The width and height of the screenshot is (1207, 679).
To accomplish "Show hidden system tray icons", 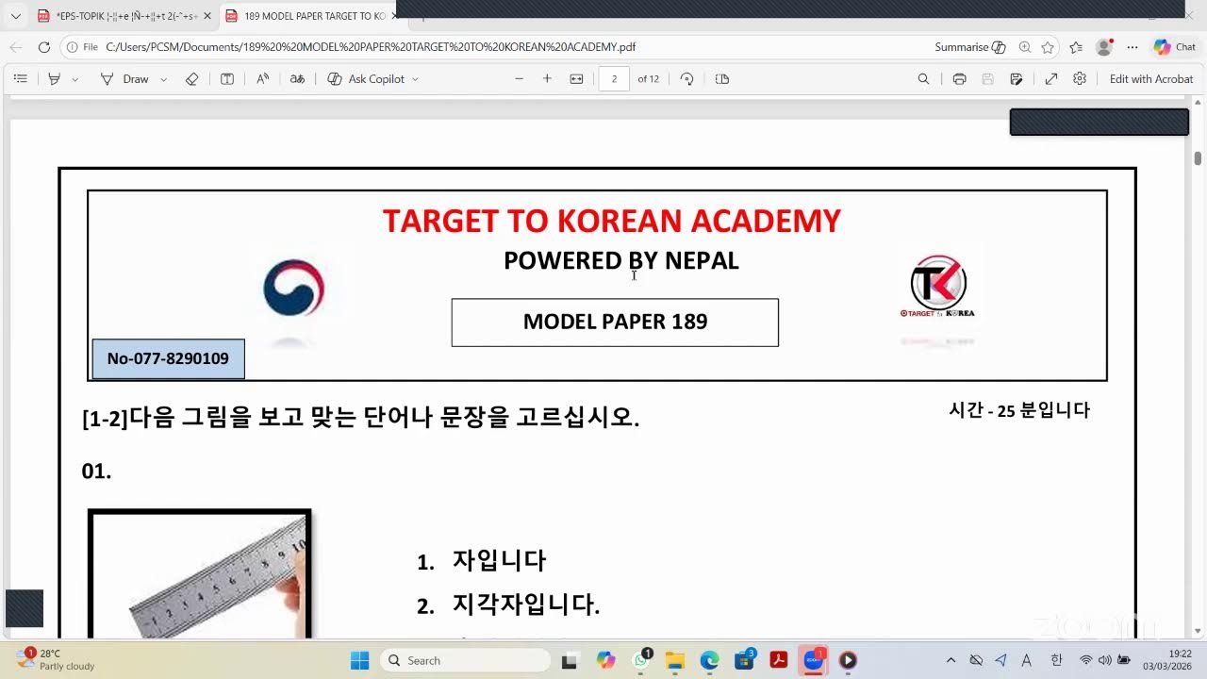I will pos(951,660).
